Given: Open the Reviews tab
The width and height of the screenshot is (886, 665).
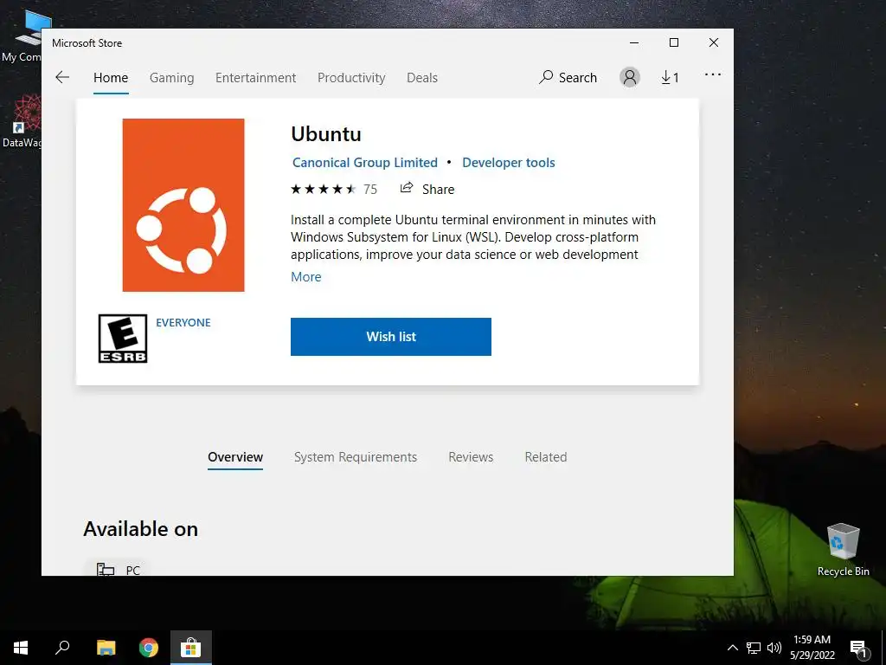Looking at the screenshot, I should 471,457.
